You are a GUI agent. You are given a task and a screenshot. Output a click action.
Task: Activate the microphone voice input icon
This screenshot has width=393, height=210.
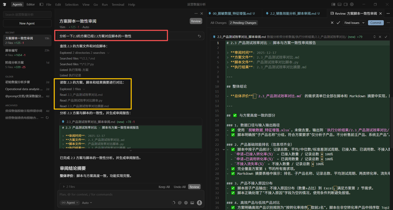(x=199, y=202)
